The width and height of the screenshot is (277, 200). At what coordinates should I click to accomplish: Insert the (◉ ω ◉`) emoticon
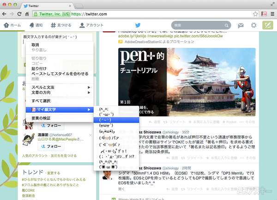pos(116,167)
